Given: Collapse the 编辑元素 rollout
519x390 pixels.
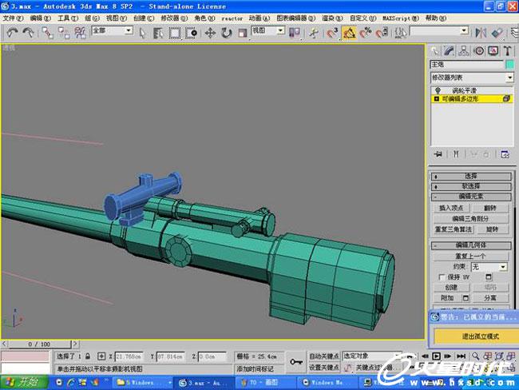Looking at the screenshot, I should (471, 197).
